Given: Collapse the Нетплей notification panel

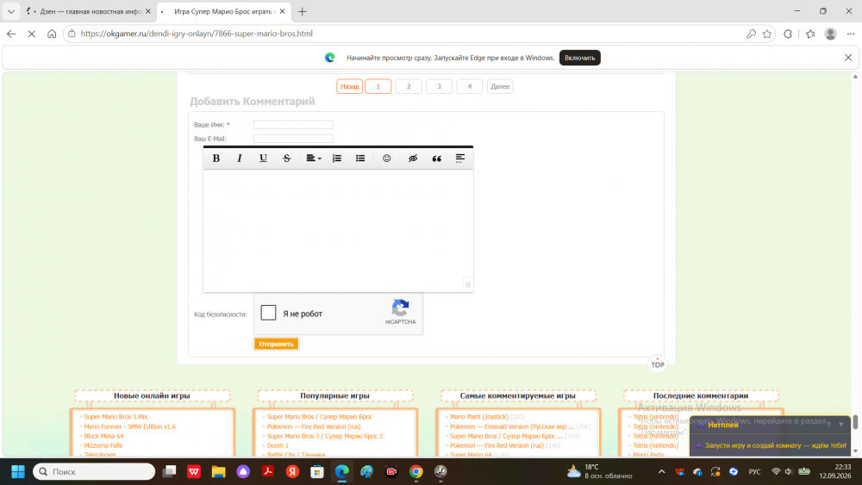Looking at the screenshot, I should 840,425.
